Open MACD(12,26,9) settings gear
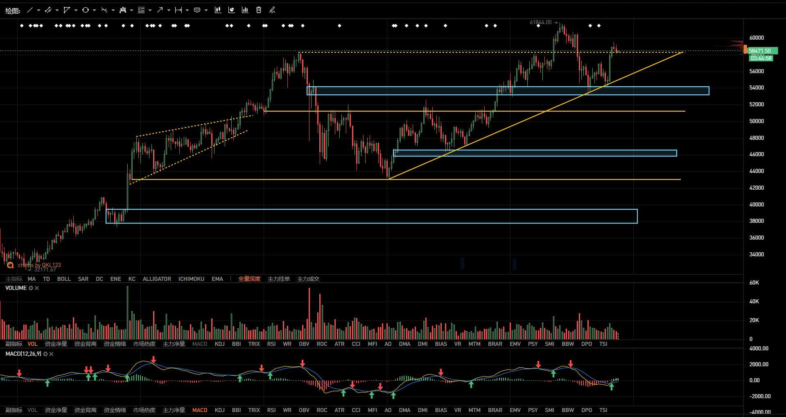Image resolution: width=786 pixels, height=417 pixels. [x=45, y=354]
